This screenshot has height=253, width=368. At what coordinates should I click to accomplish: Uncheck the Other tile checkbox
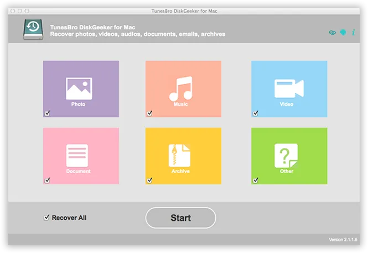pos(255,180)
